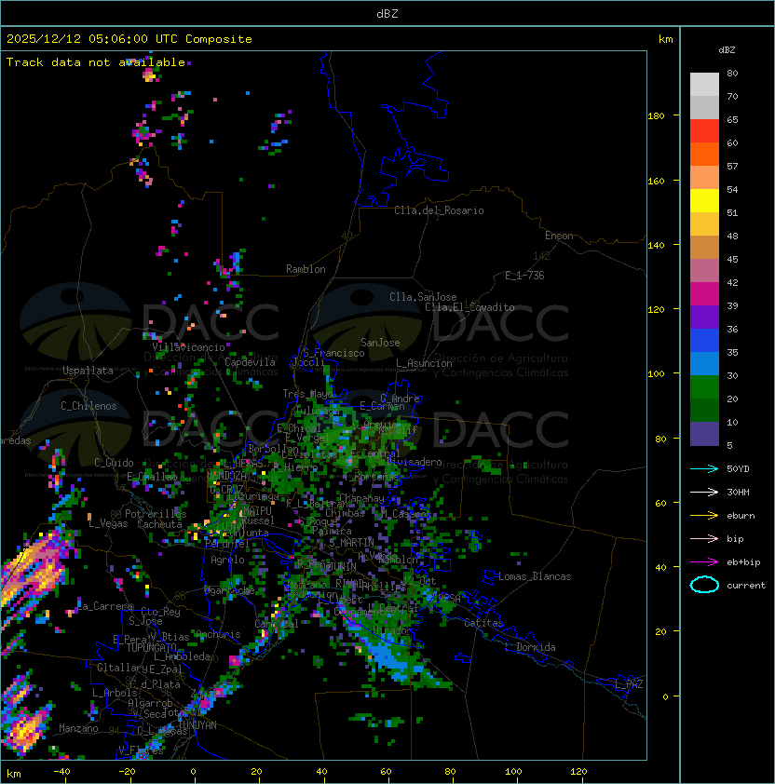775x784 pixels.
Task: Click the dBZ header above color scale
Action: click(x=727, y=50)
